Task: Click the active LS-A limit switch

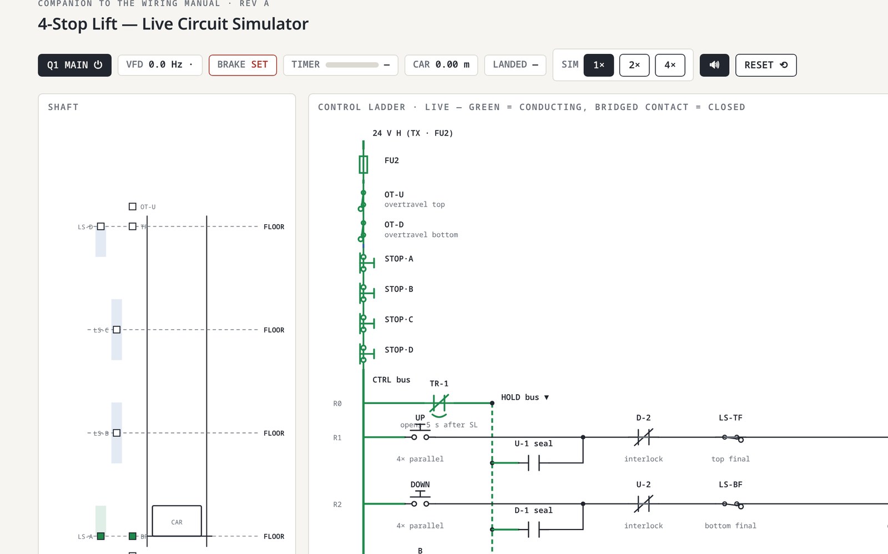Action: [x=101, y=536]
